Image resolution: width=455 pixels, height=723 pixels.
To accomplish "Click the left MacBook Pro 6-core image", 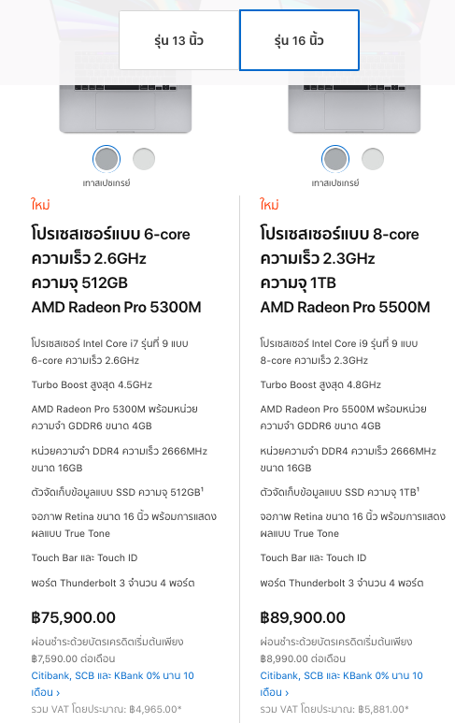I will click(125, 108).
